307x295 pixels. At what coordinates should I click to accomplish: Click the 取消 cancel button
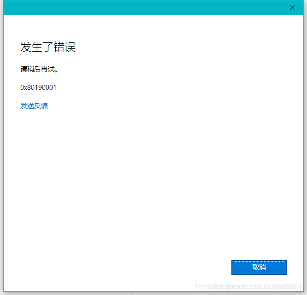(x=259, y=267)
